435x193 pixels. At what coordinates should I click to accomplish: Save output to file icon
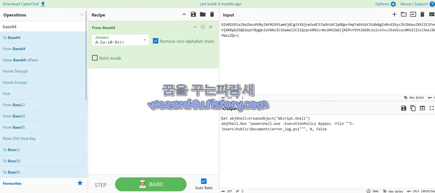click(x=403, y=108)
